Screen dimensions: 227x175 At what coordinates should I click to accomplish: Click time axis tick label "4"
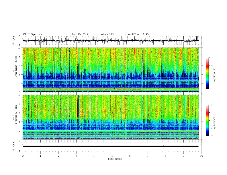pos(94,156)
